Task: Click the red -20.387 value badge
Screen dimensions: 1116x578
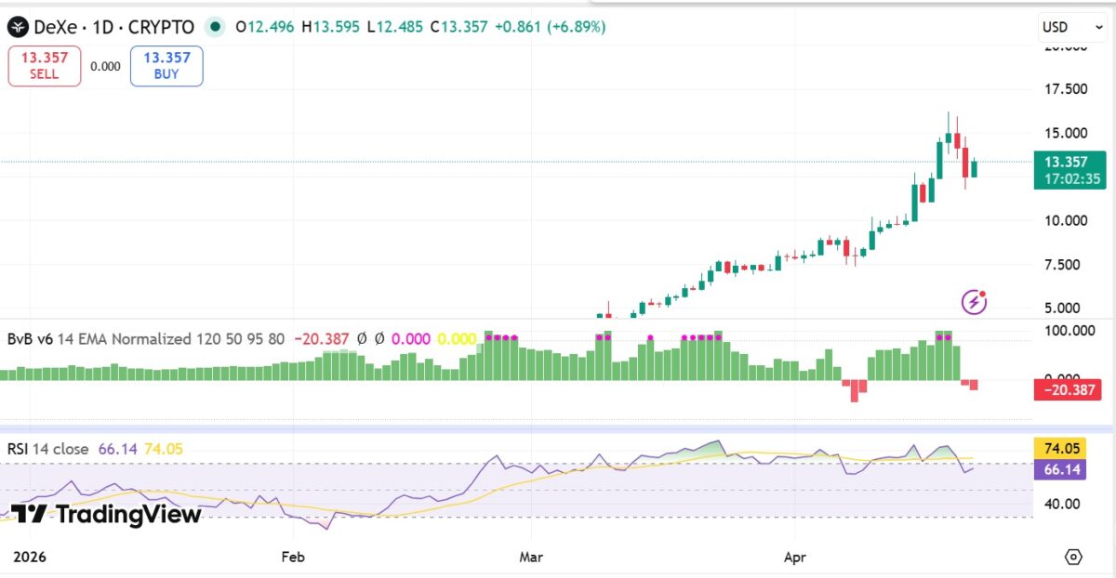Action: point(1066,390)
